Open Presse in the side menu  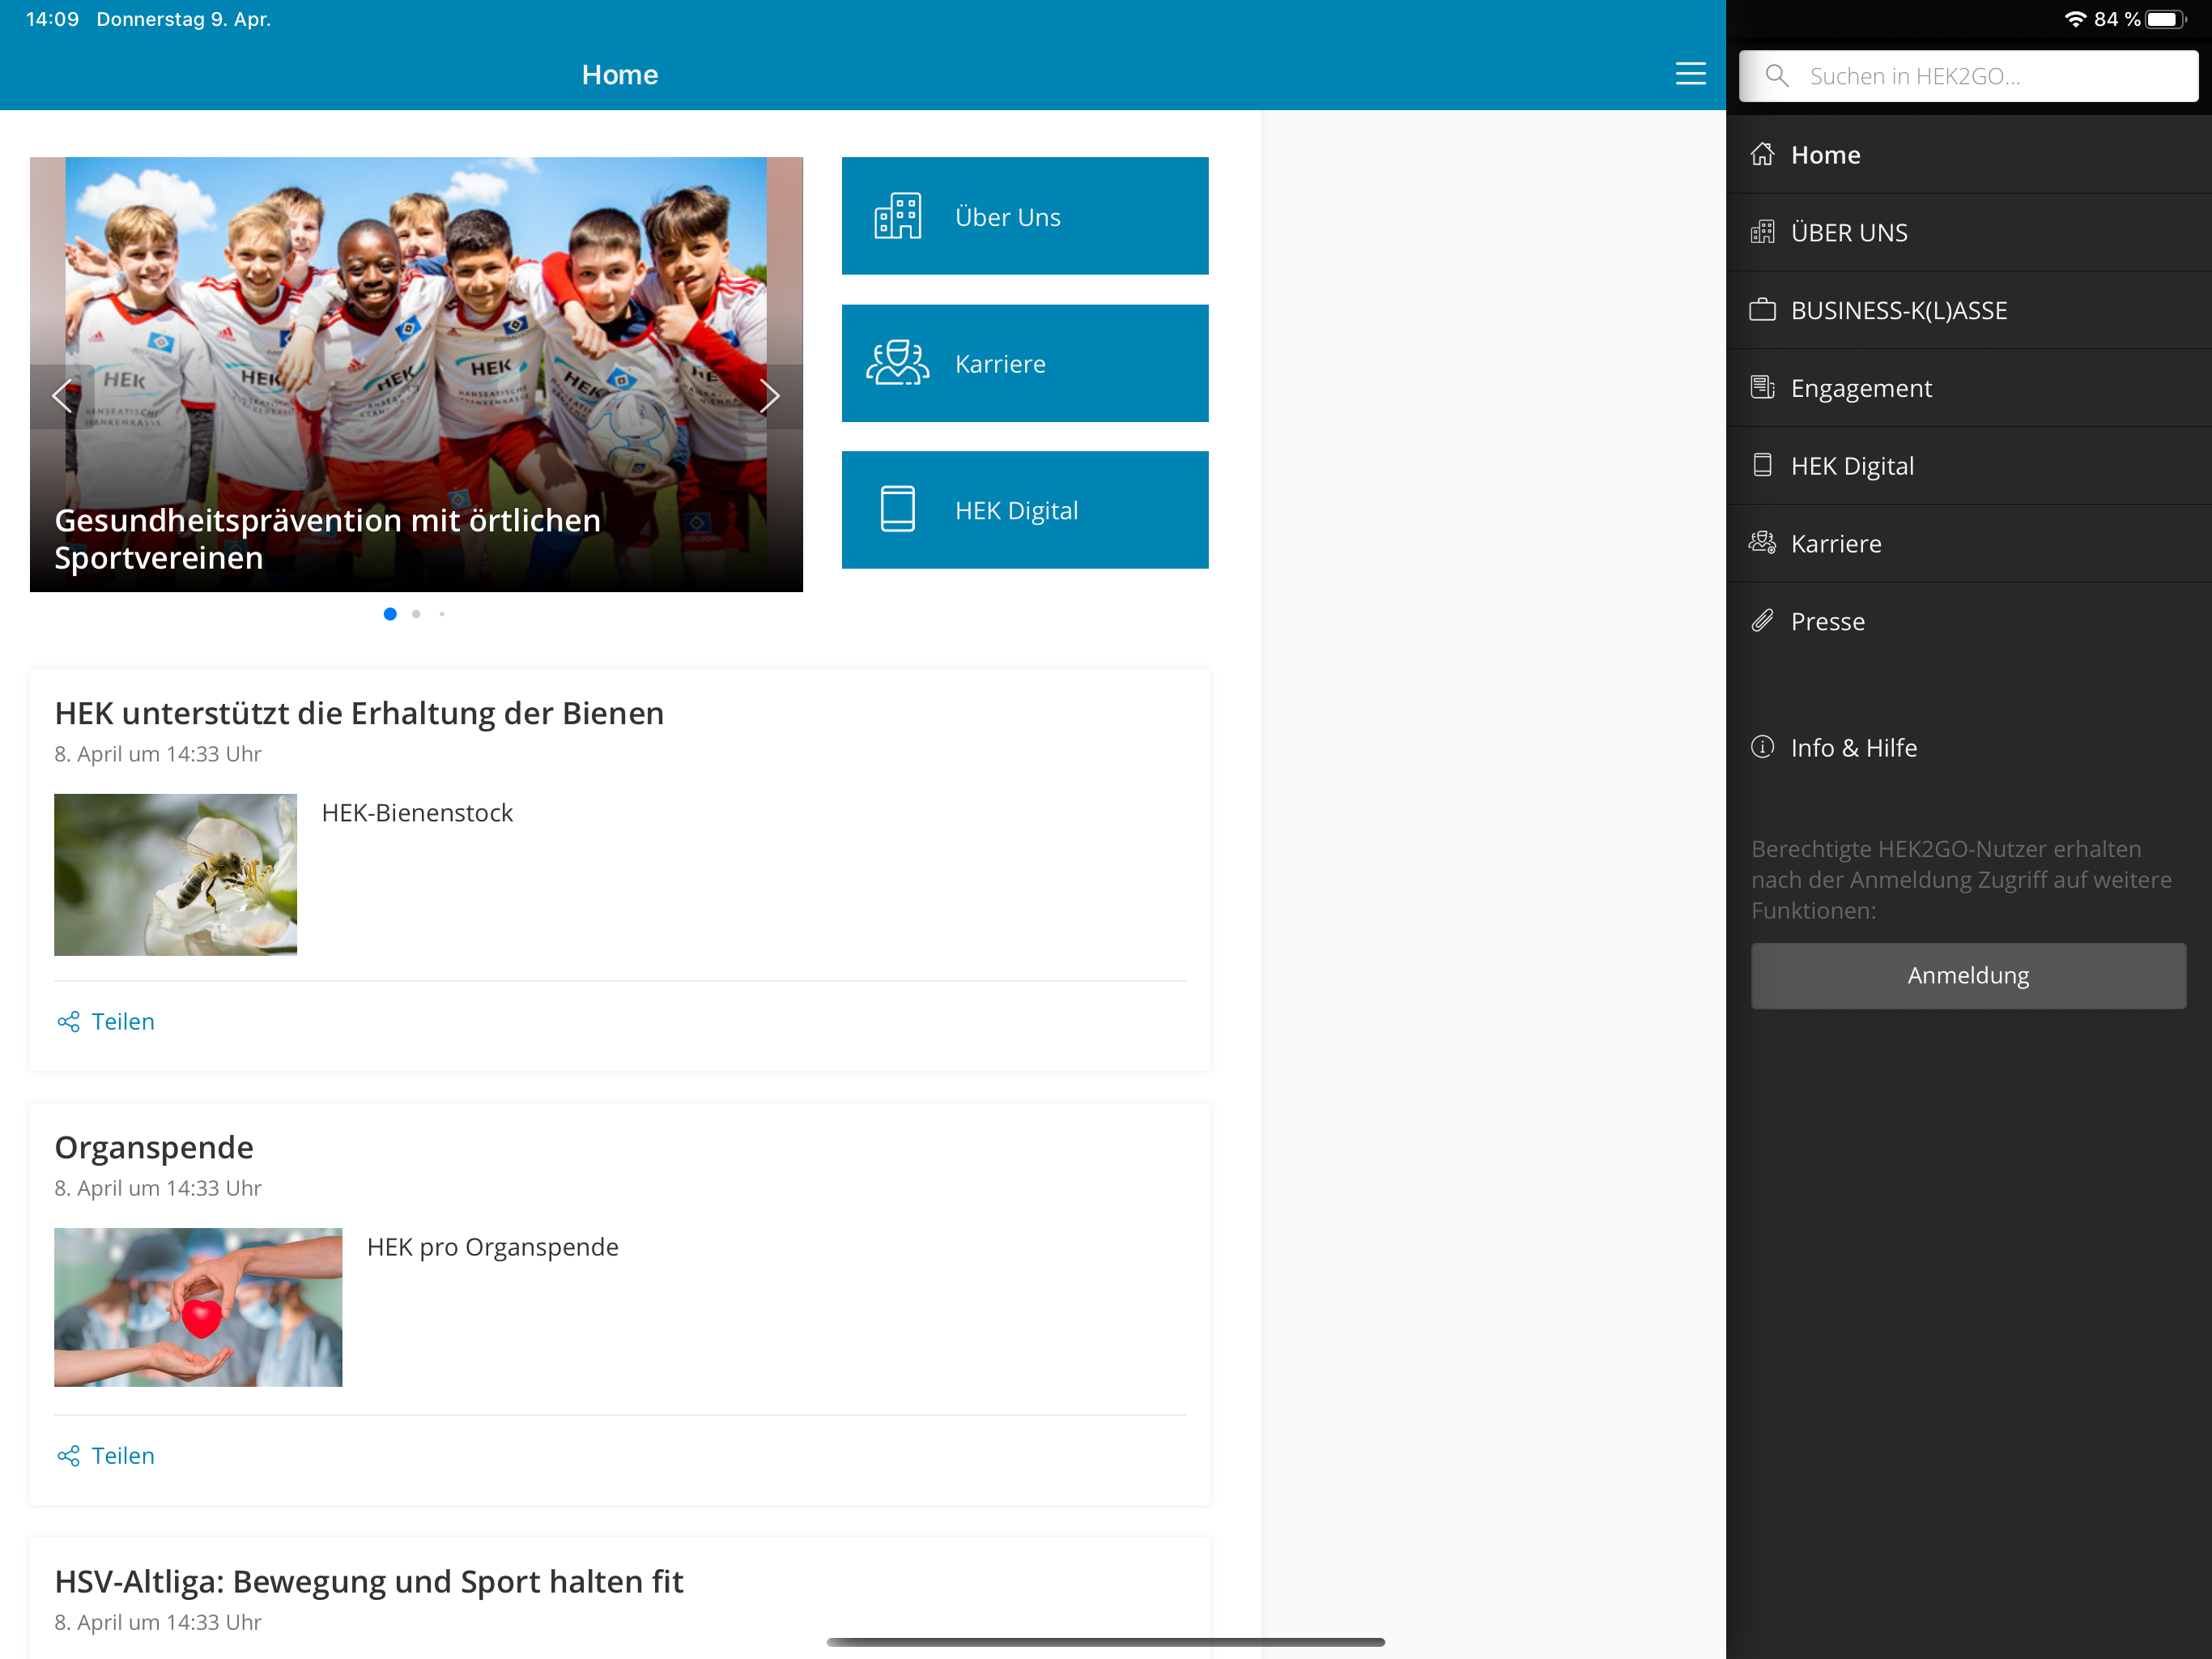(x=1968, y=621)
